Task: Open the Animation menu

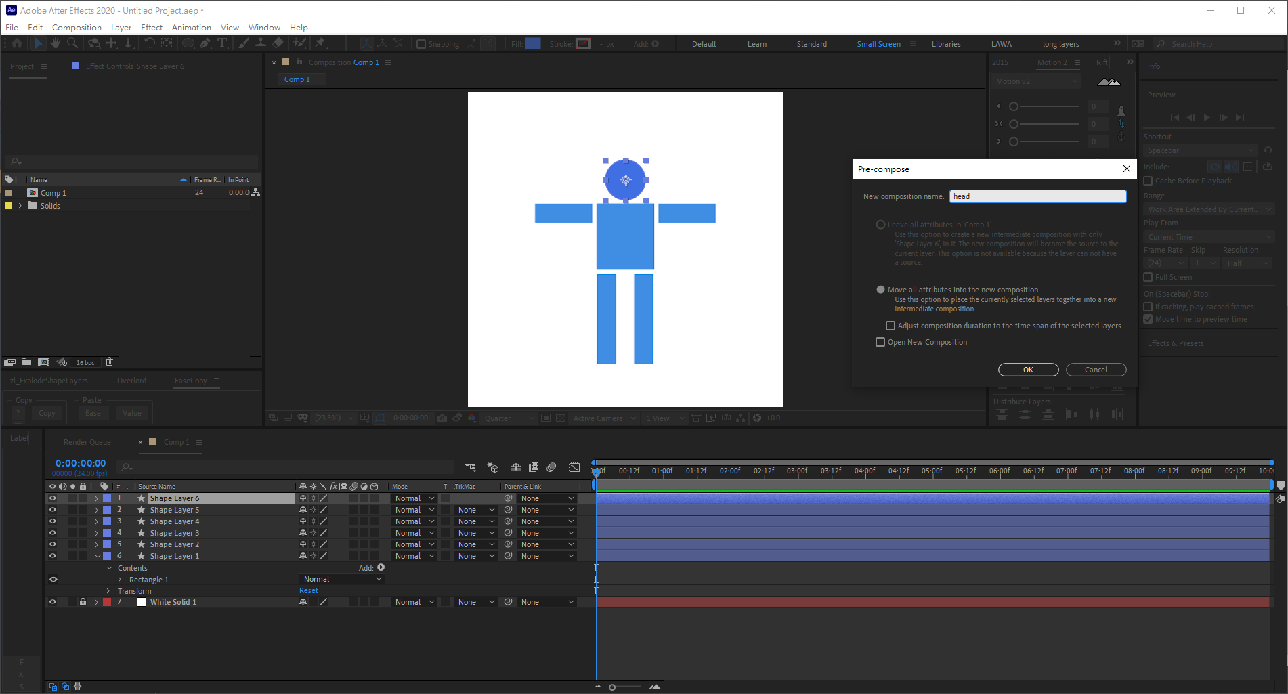Action: click(x=191, y=27)
